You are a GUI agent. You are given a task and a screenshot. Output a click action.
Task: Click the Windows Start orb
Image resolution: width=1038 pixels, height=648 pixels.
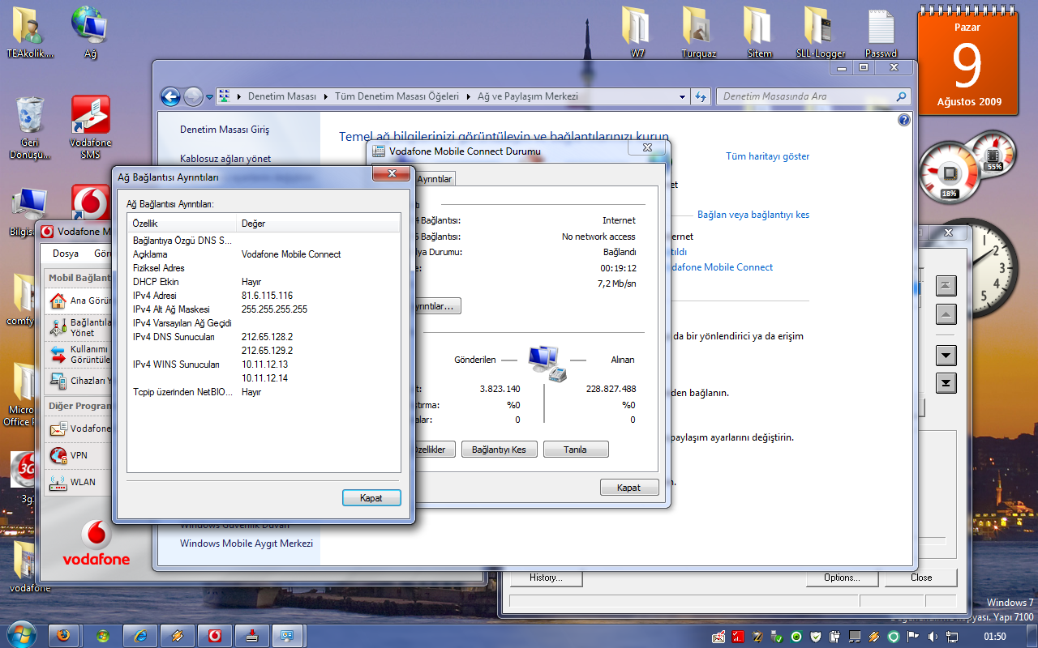[x=20, y=634]
